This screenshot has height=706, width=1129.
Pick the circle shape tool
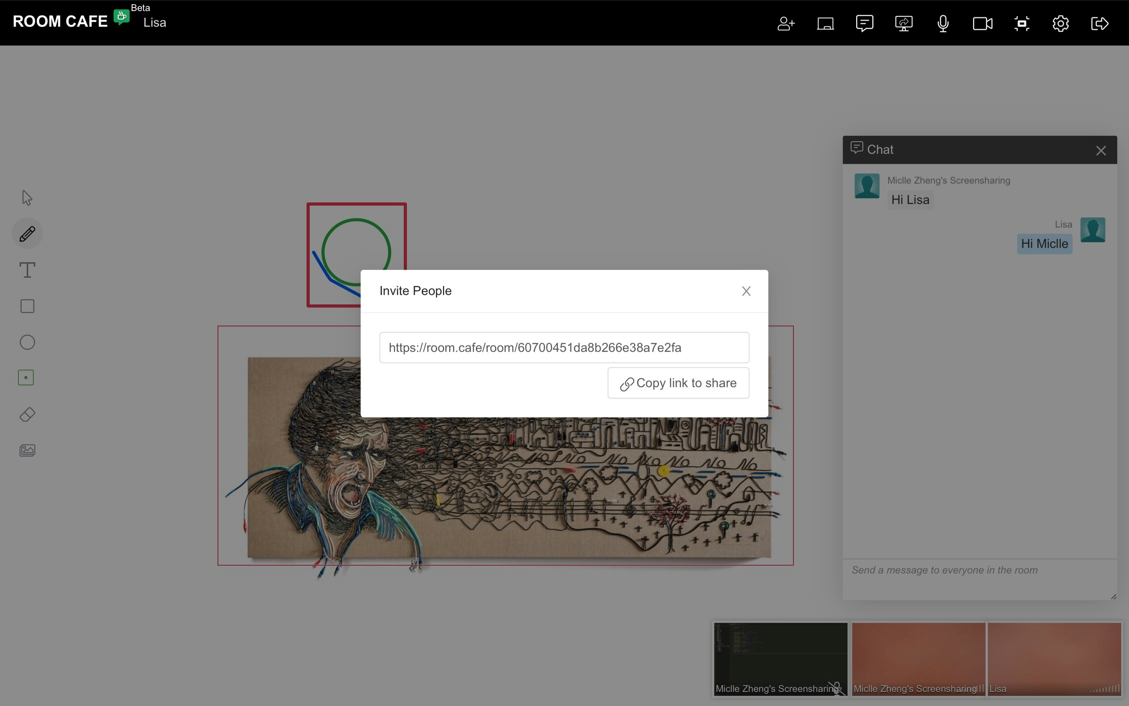click(27, 342)
